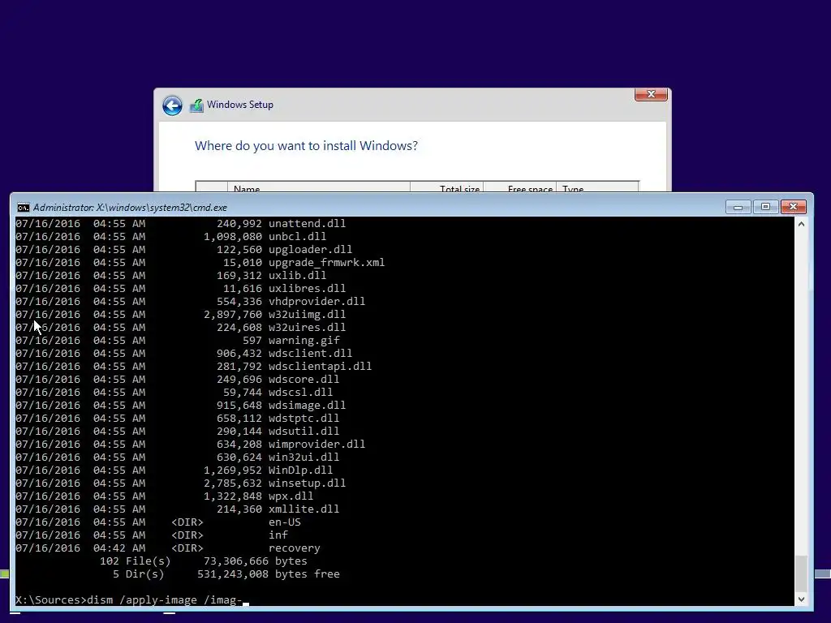Image resolution: width=831 pixels, height=623 pixels.
Task: Click the cmd.exe icon in title bar
Action: pyautogui.click(x=23, y=207)
